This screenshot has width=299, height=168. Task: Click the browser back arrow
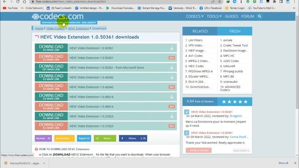tap(4, 1)
